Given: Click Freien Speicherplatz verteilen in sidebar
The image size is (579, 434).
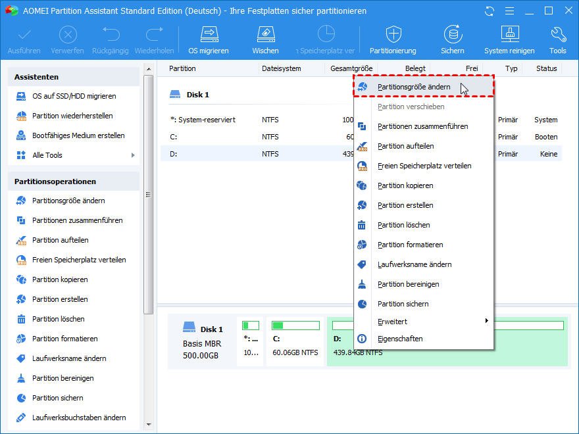Looking at the screenshot, I should click(79, 260).
